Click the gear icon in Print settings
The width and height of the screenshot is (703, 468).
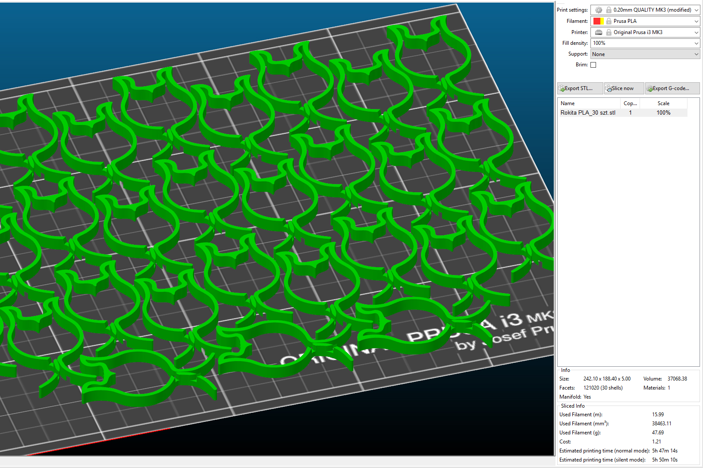599,10
